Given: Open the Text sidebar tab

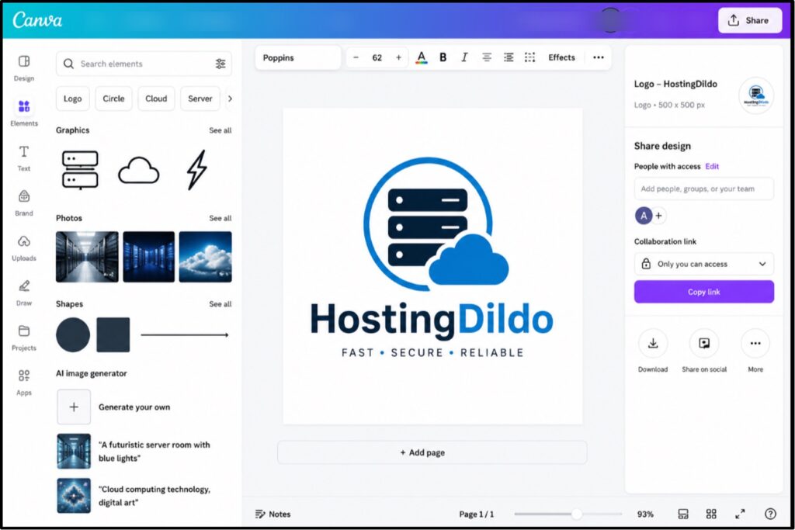Looking at the screenshot, I should [x=24, y=158].
